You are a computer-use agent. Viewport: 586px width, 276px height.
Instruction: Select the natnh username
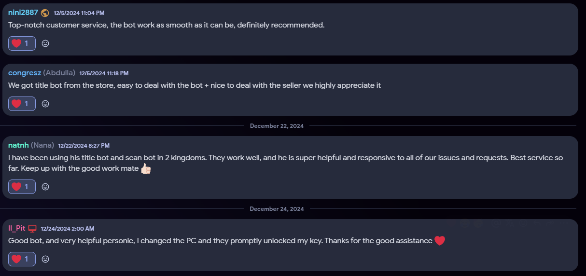(18, 145)
